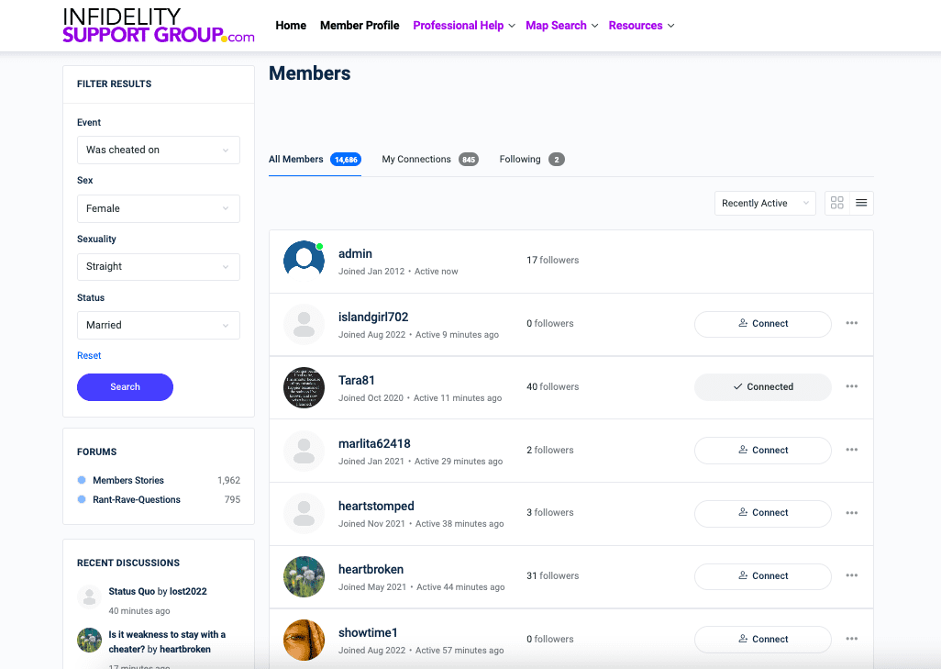Viewport: 941px width, 669px height.
Task: Open the Event dropdown showing Was cheated on
Action: (x=159, y=151)
